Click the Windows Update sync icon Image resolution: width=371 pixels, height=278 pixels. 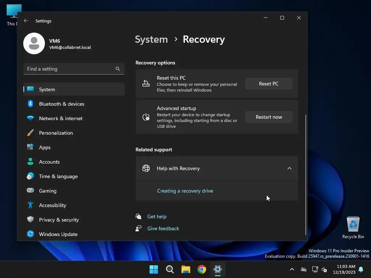pyautogui.click(x=30, y=234)
